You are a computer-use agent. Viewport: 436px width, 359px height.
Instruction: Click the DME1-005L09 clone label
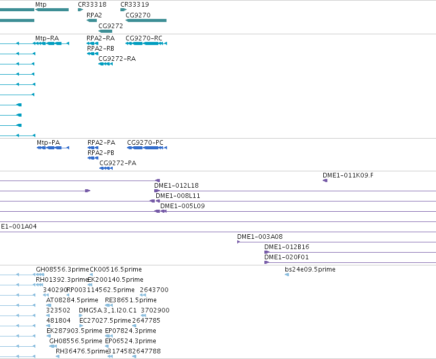(183, 206)
